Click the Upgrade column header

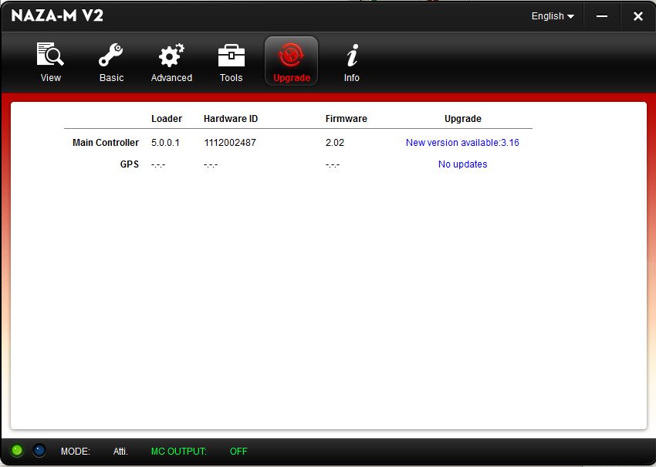pos(462,119)
